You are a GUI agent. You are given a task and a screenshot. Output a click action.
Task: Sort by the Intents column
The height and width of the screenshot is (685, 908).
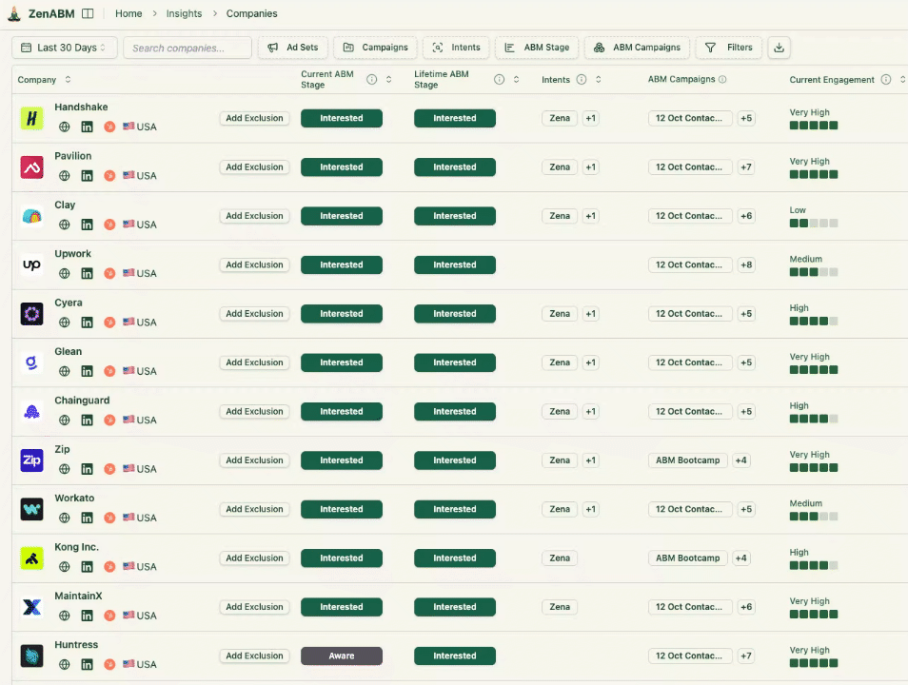[598, 79]
